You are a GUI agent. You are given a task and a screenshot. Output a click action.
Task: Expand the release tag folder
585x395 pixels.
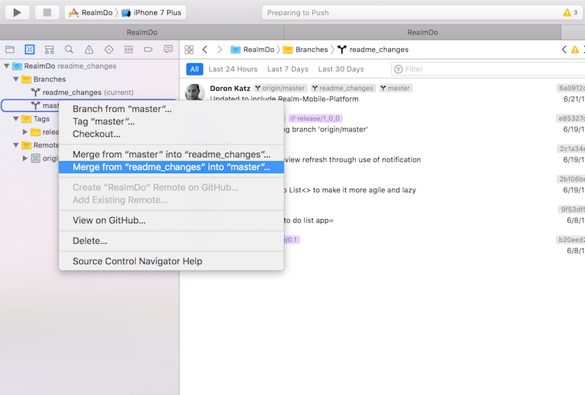[x=25, y=132]
